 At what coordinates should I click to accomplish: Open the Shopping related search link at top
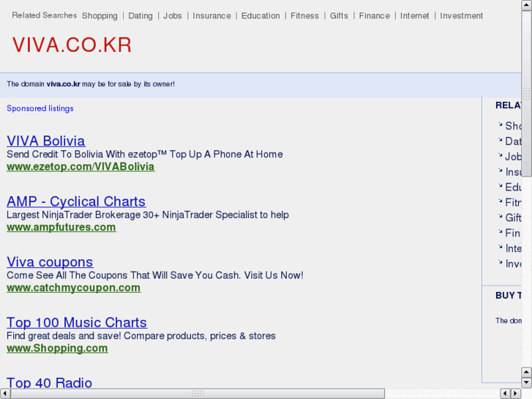pyautogui.click(x=100, y=16)
